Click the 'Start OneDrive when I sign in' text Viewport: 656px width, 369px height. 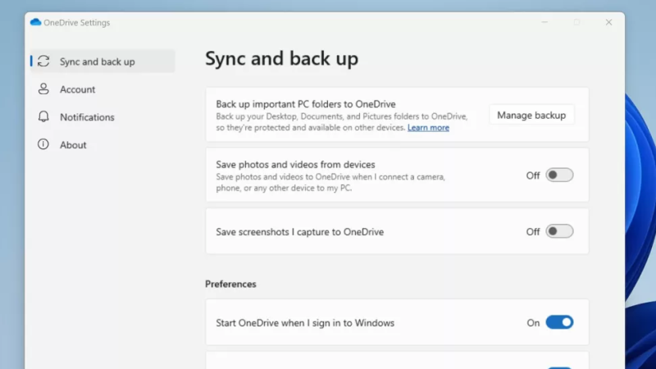(x=305, y=323)
